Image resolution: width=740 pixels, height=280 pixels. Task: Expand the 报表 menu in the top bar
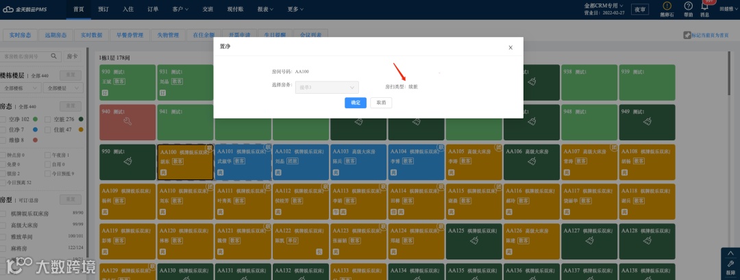tap(267, 9)
